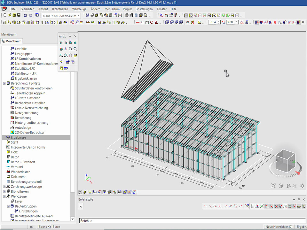Viewport: 307px width, 230px height.
Task: Click the open file folder icon
Action: click(x=10, y=15)
